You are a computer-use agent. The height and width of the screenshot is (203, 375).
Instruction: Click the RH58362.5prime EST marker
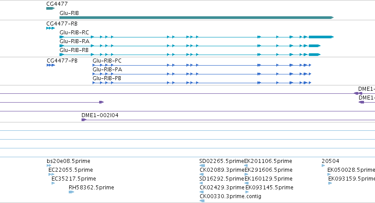pyautogui.click(x=71, y=192)
